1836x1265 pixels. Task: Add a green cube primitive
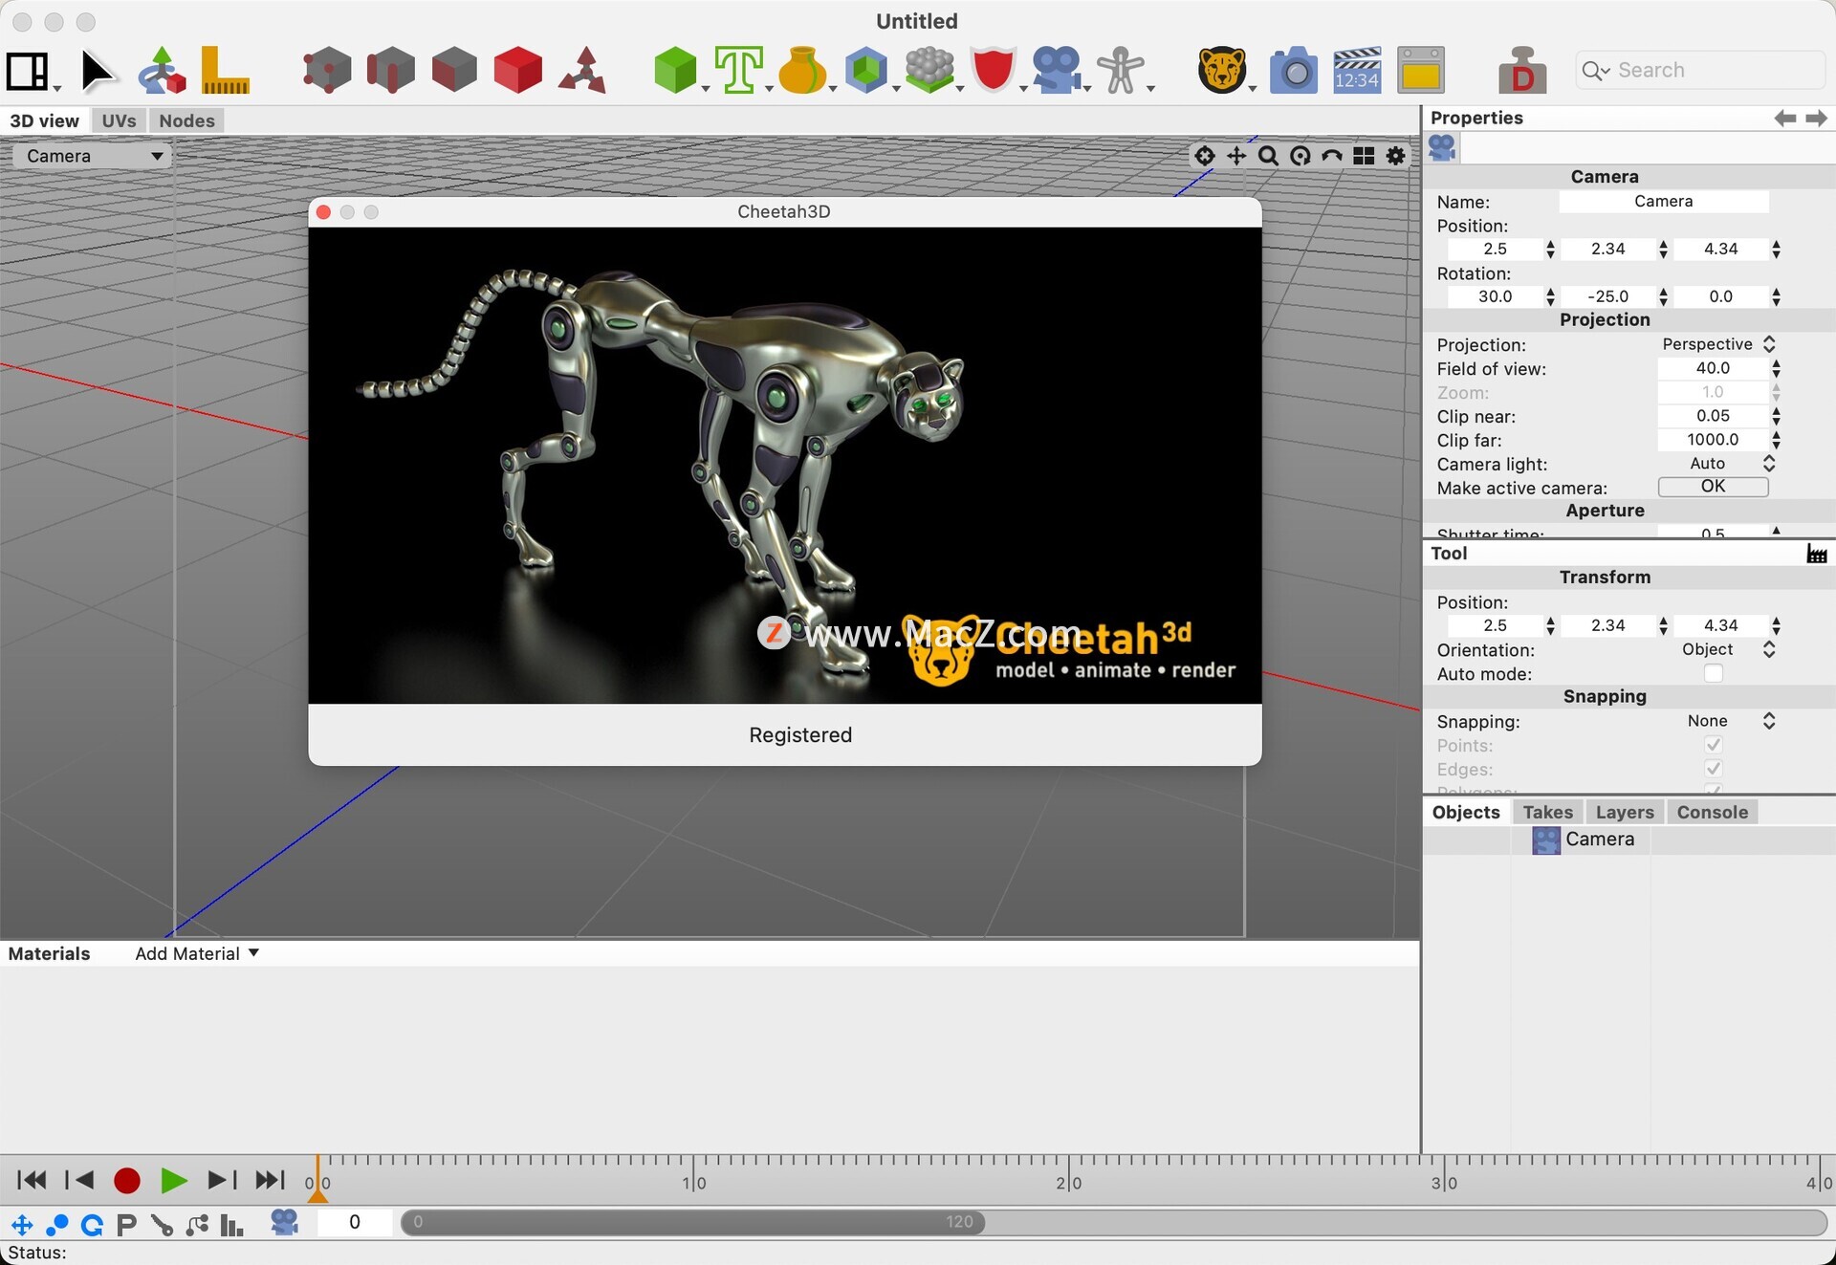(x=676, y=71)
